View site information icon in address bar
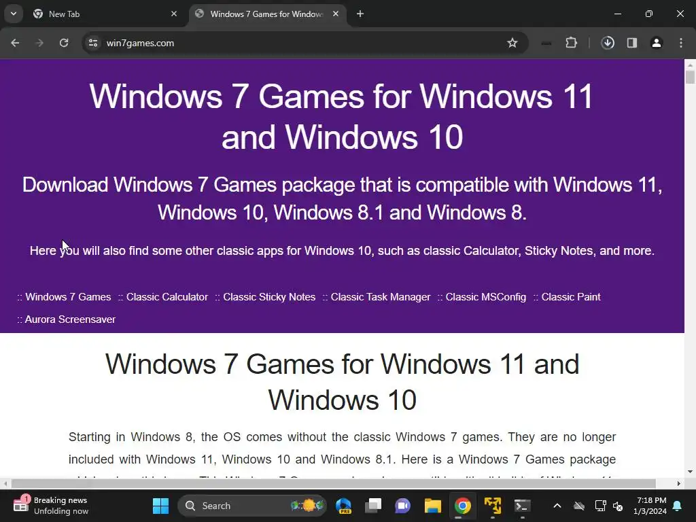 click(x=93, y=43)
